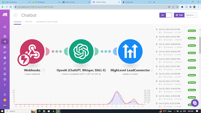201x113 pixels.
Task: Switch to the Seller Dashboard browser tab
Action: [x=16, y=2]
